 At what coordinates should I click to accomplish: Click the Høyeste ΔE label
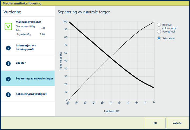coord(23,34)
